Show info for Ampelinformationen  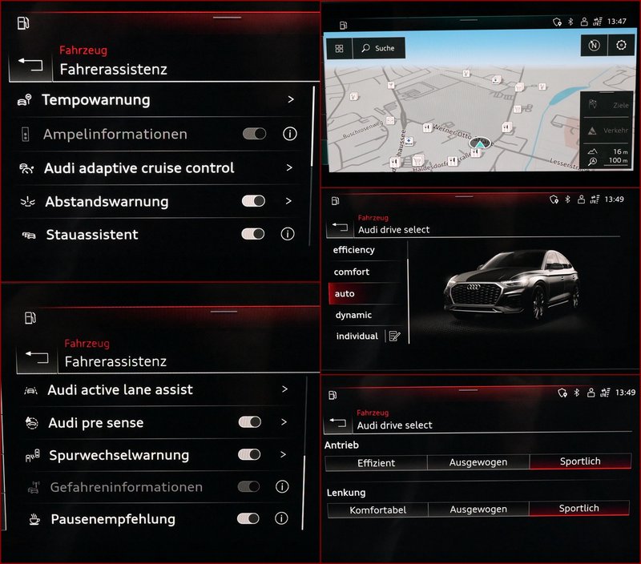pos(290,134)
